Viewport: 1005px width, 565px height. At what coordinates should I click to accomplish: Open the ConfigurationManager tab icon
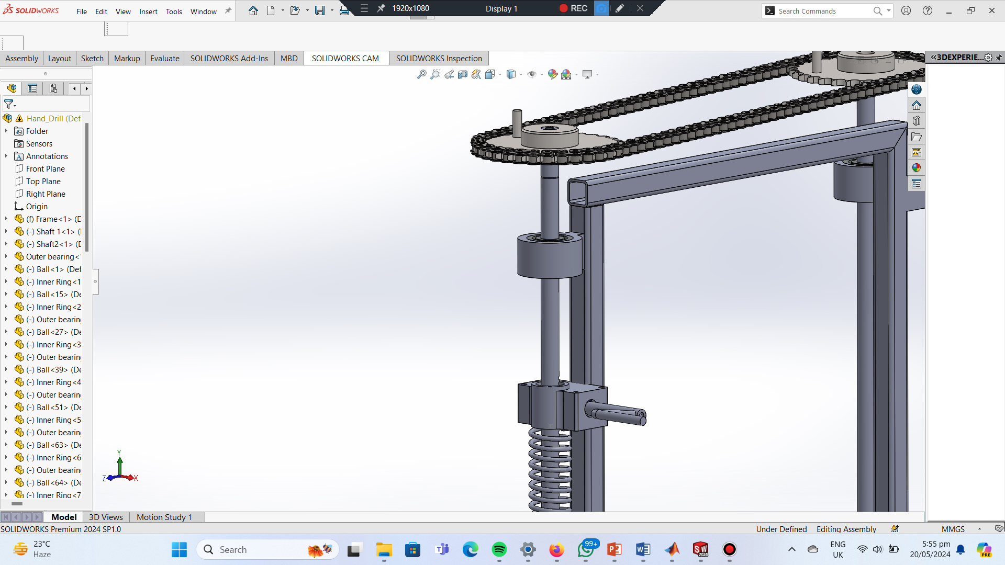pos(53,88)
